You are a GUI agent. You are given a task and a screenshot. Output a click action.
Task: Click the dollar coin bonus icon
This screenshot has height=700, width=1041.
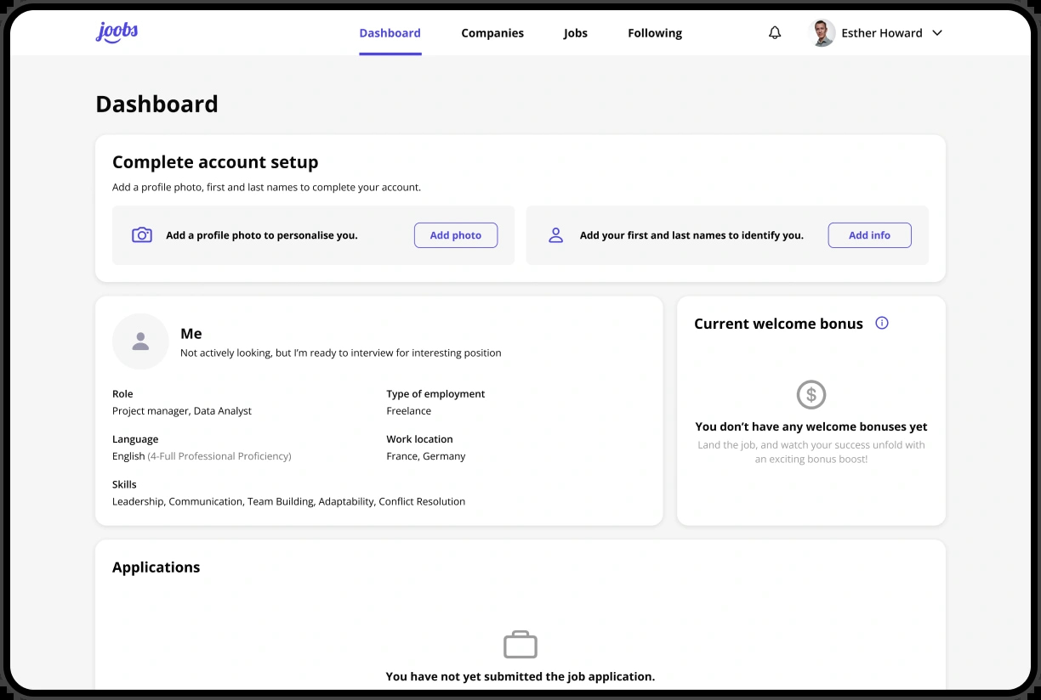(x=811, y=394)
